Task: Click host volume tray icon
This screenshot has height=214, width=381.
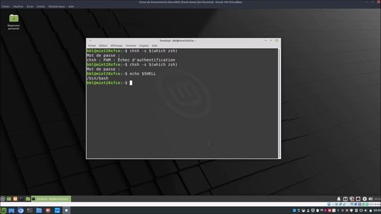Action: 366,210
